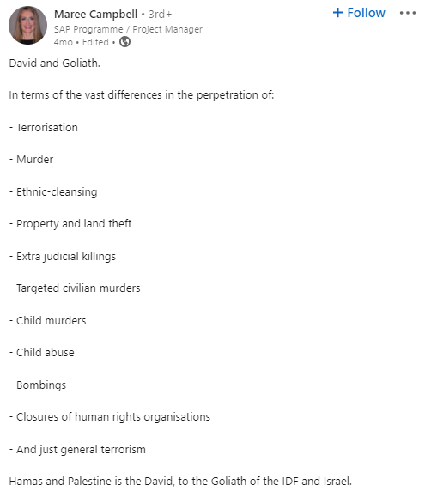Click the Edited label in post header

pos(95,42)
